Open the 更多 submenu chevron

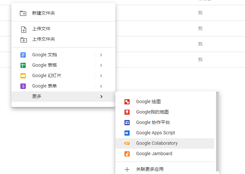(x=101, y=97)
